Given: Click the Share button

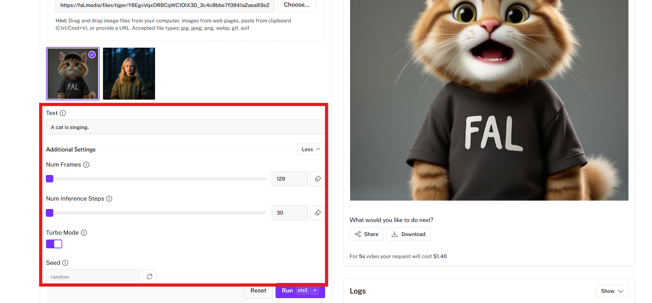Looking at the screenshot, I should (x=366, y=234).
